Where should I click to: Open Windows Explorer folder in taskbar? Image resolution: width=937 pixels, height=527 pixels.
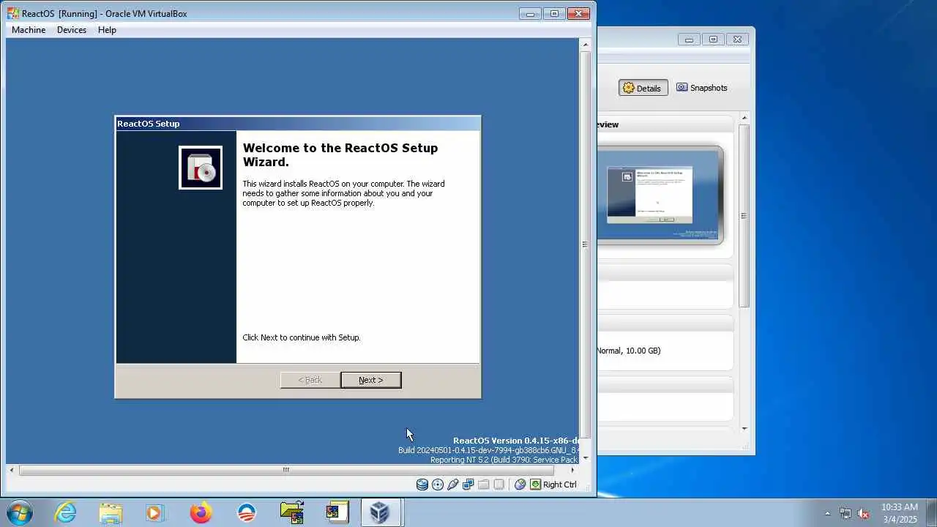coord(111,512)
